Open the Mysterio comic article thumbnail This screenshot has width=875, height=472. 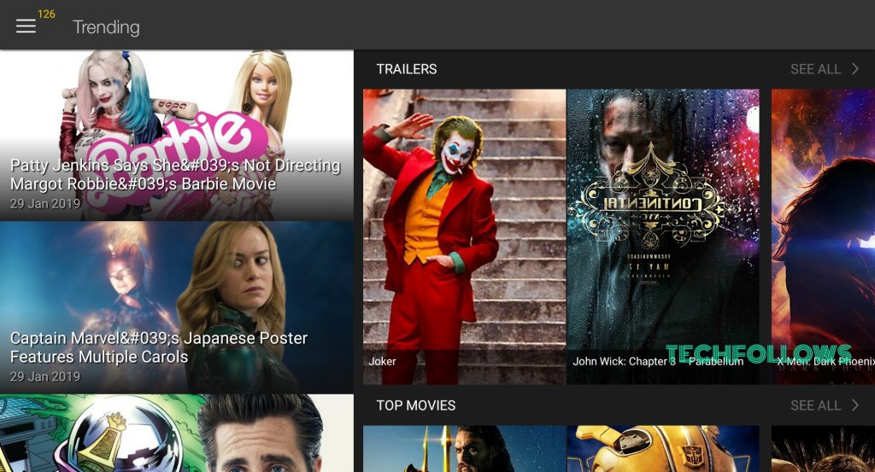[176, 434]
